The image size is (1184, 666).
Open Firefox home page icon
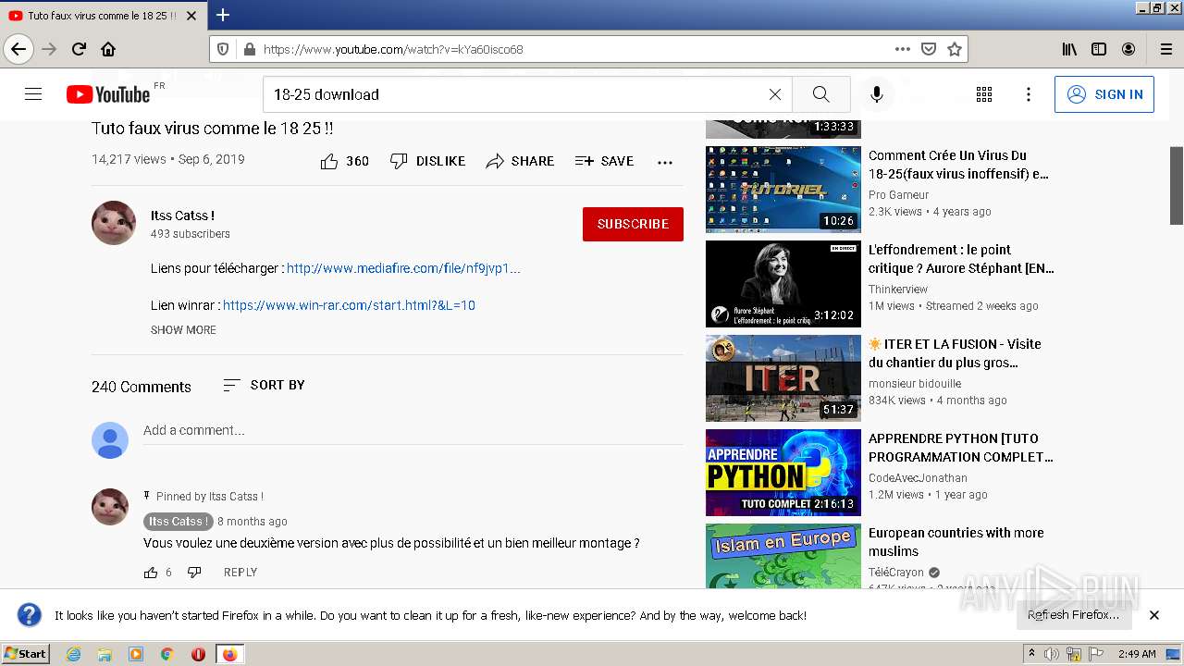tap(108, 49)
